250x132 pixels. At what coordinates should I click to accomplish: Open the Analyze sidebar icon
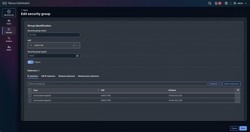coord(9,39)
